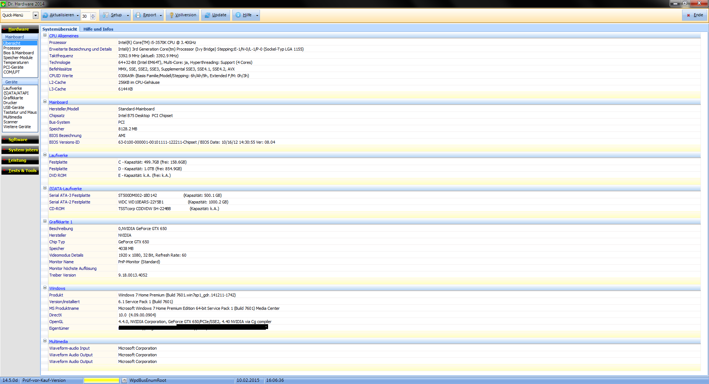This screenshot has width=709, height=384.
Task: Select USB-Geräte in the Geräte list
Action: point(14,107)
